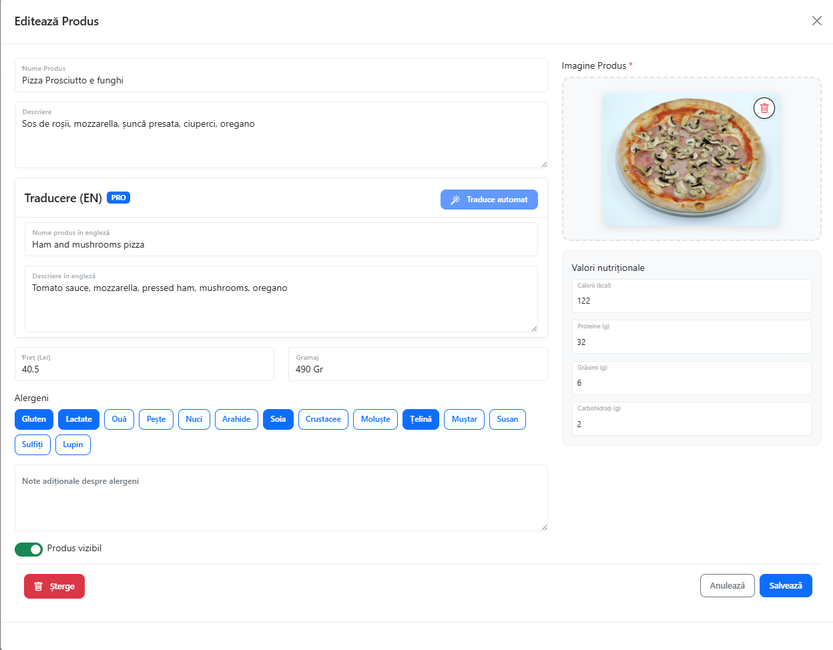Click the Calorii (kcal) field
The height and width of the screenshot is (650, 833).
(691, 300)
